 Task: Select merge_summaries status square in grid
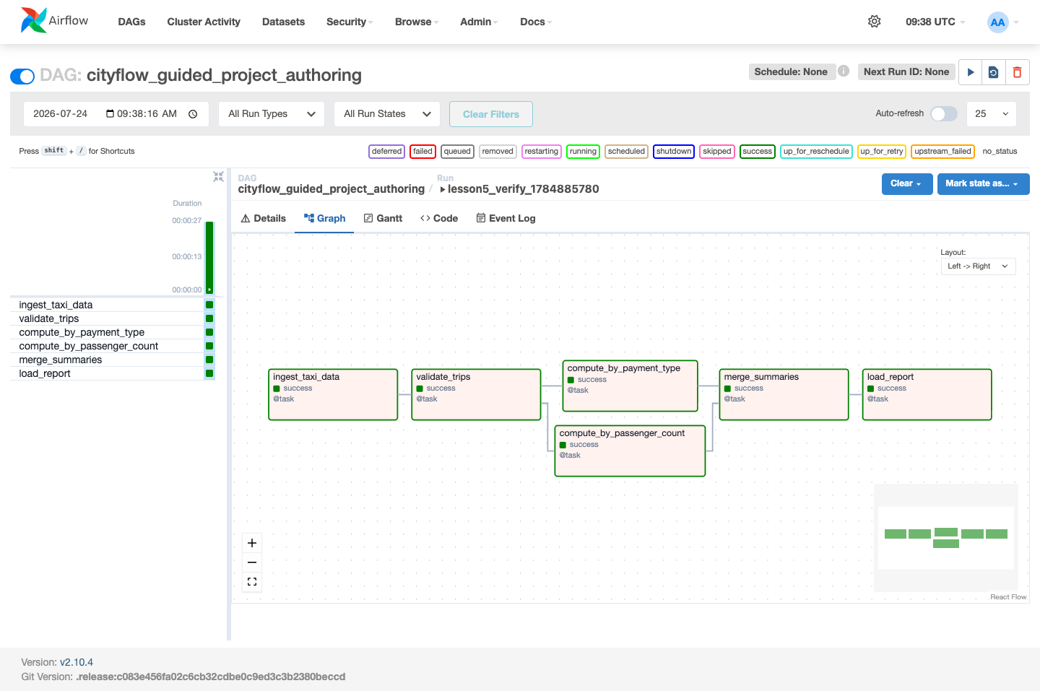point(209,360)
